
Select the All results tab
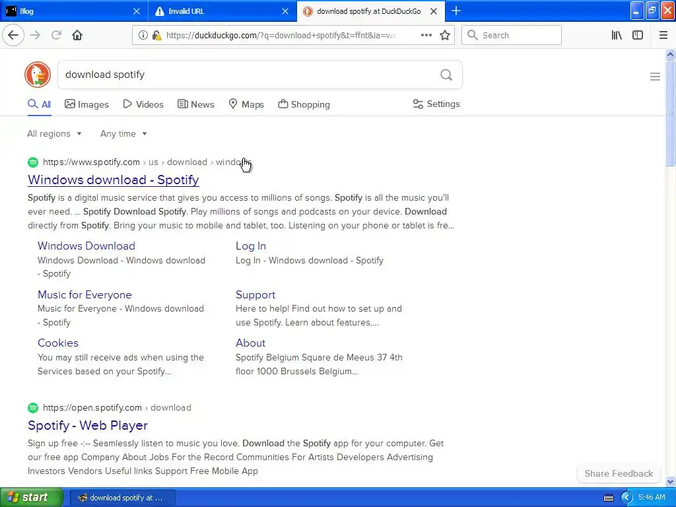pyautogui.click(x=39, y=104)
